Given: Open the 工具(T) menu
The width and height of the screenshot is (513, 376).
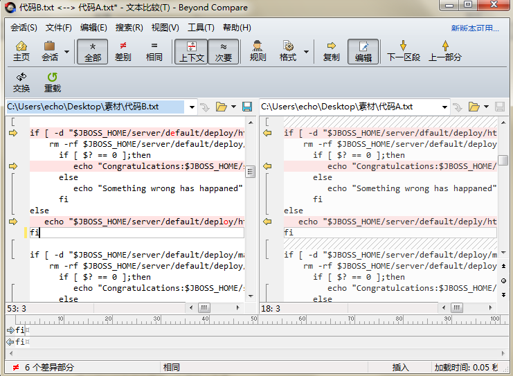Looking at the screenshot, I should pos(201,28).
